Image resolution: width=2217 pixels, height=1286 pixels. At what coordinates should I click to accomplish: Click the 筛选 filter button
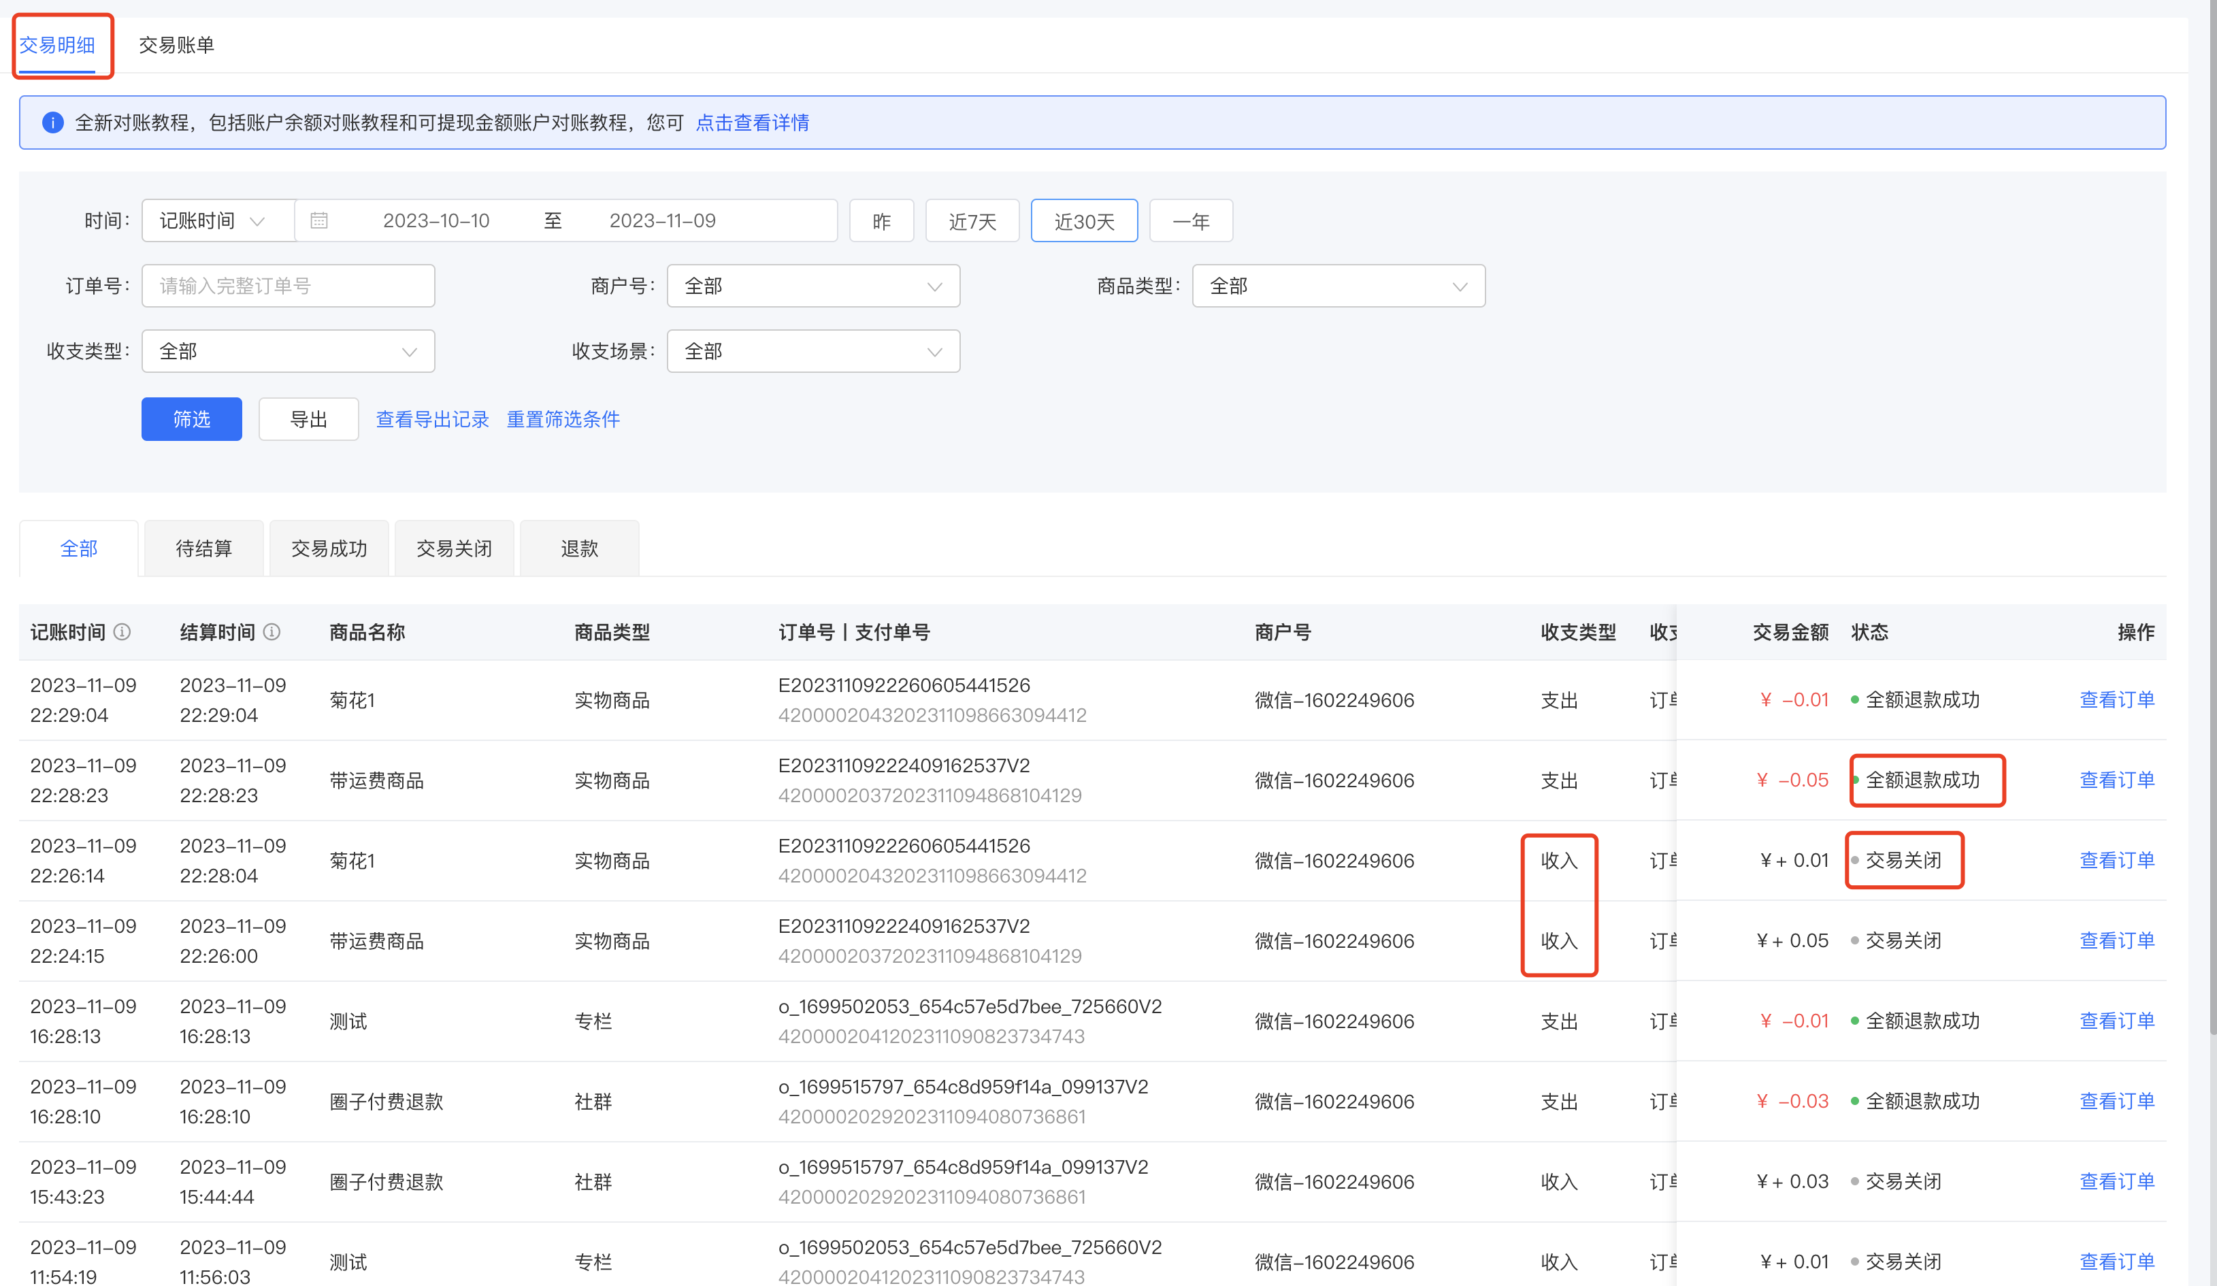pyautogui.click(x=192, y=418)
